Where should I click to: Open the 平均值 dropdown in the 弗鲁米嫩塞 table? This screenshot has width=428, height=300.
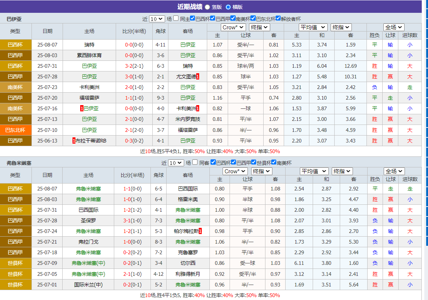(314, 171)
